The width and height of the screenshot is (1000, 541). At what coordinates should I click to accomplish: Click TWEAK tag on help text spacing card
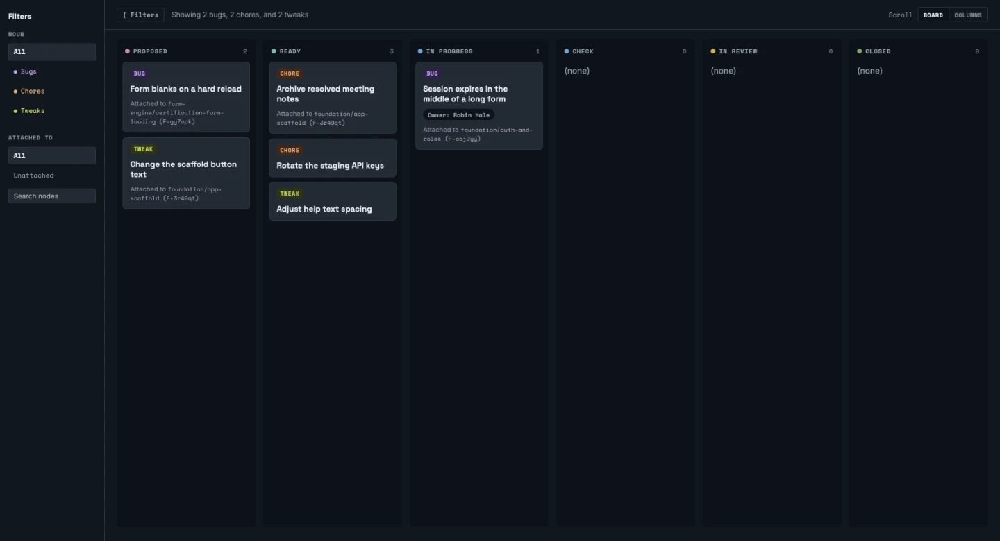[x=290, y=194]
